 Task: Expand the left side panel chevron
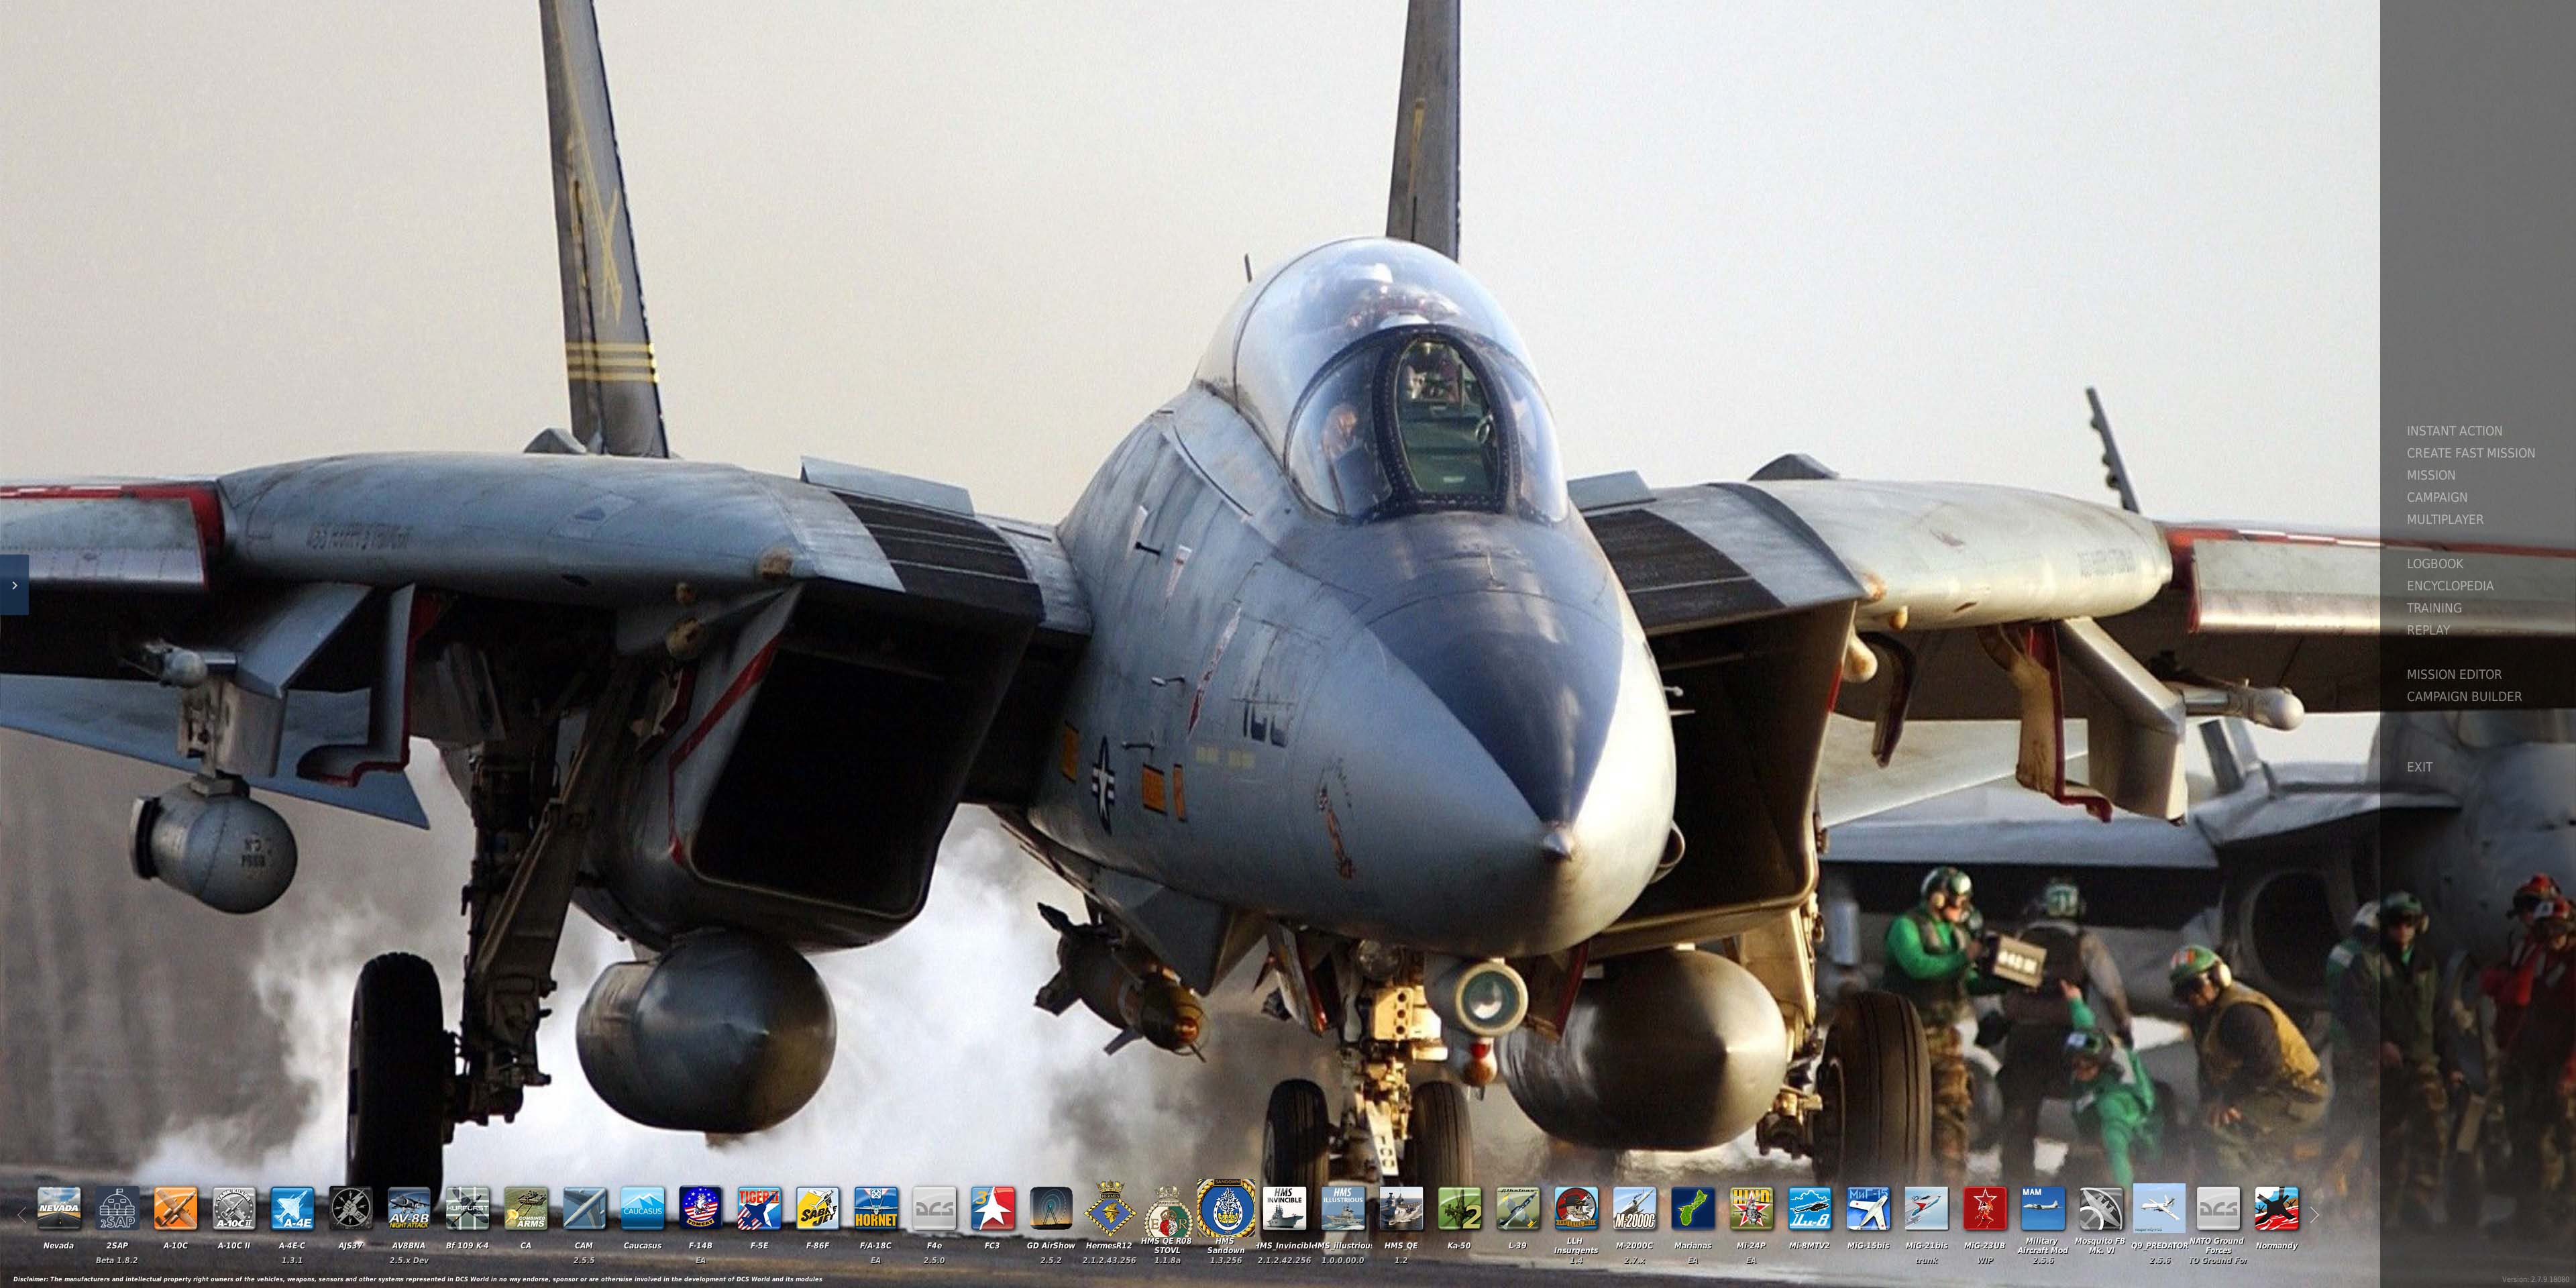[x=14, y=585]
